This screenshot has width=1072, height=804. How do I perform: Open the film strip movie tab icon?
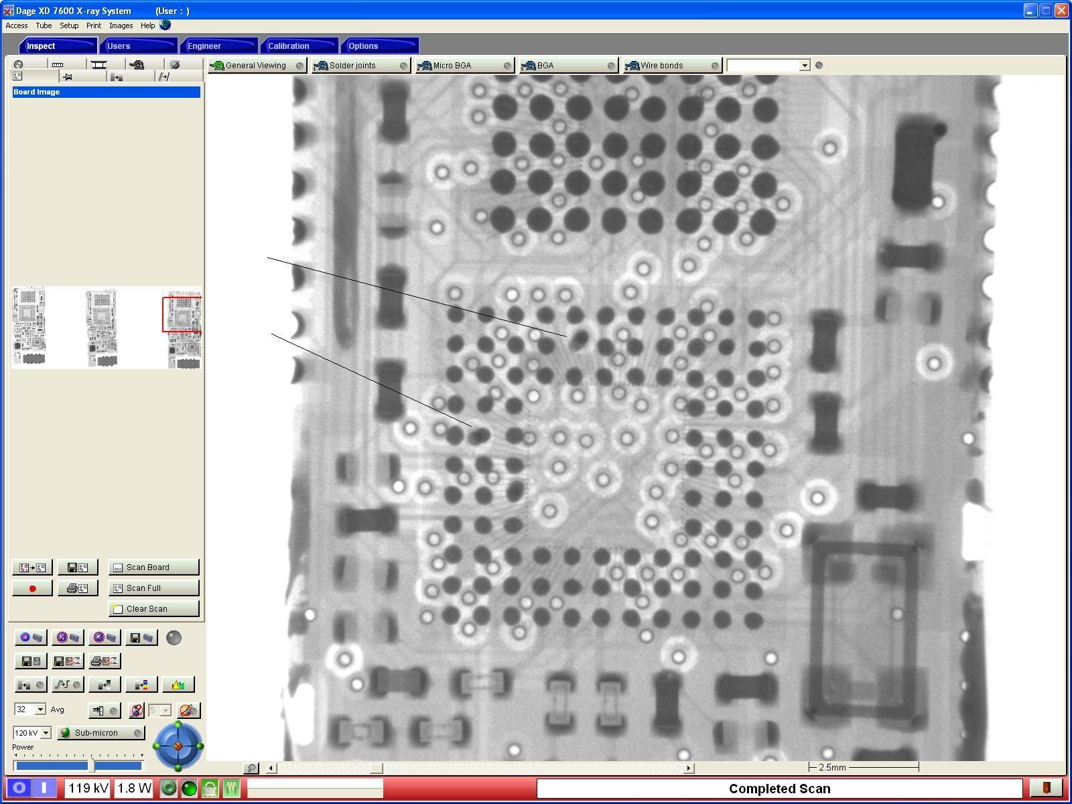point(99,64)
